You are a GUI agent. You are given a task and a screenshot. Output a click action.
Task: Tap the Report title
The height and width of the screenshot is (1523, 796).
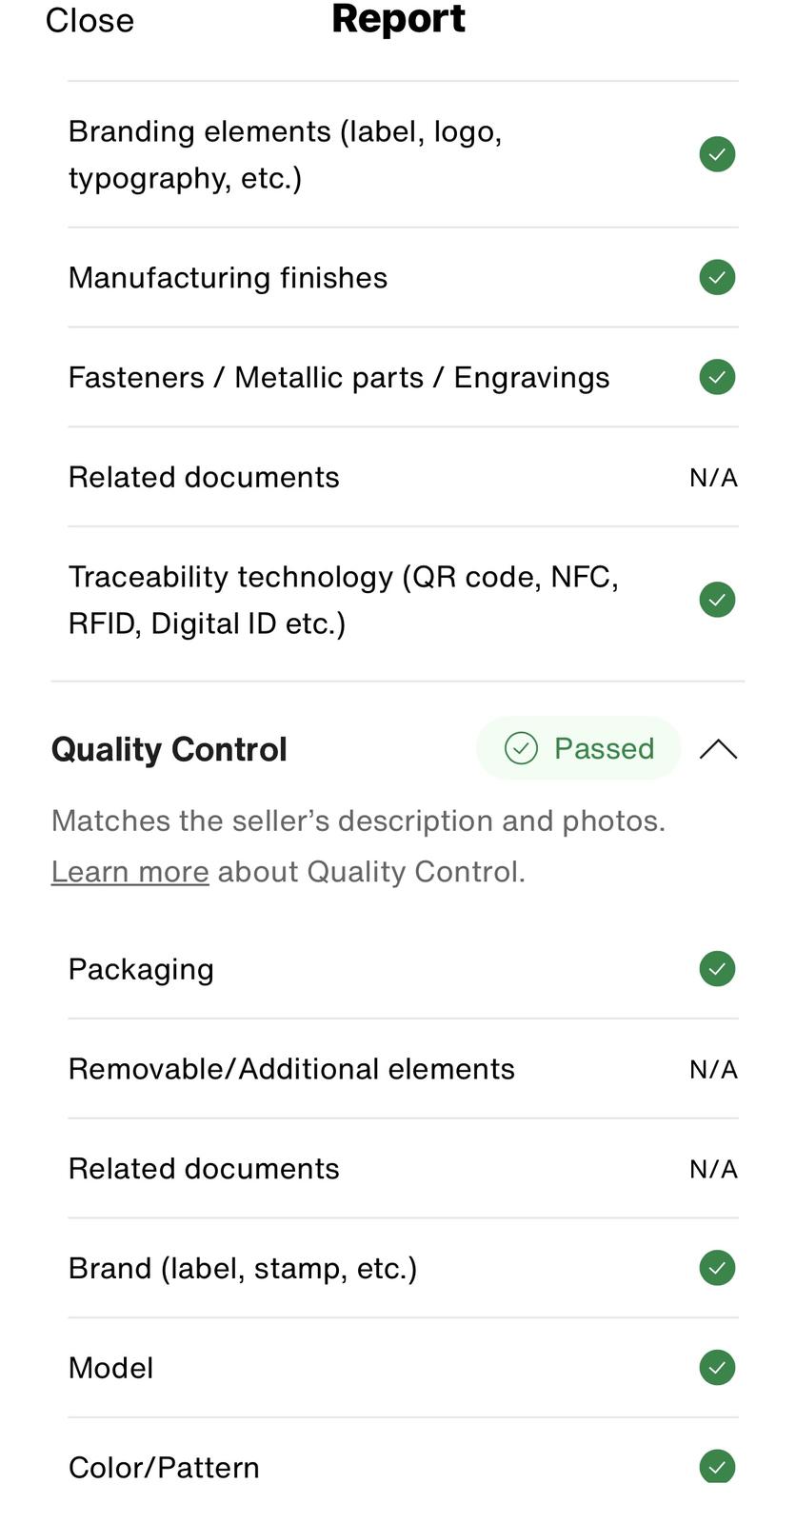tap(398, 19)
